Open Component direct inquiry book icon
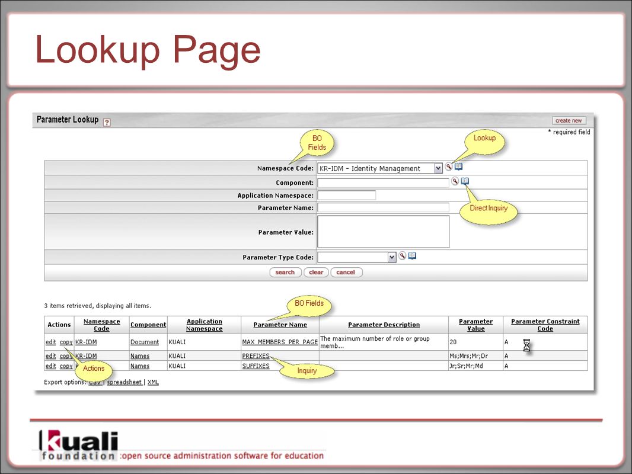 (x=465, y=181)
